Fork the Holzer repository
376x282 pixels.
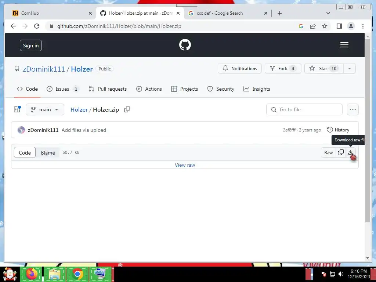[283, 68]
